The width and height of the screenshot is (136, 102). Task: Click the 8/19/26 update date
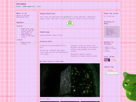coord(20,26)
